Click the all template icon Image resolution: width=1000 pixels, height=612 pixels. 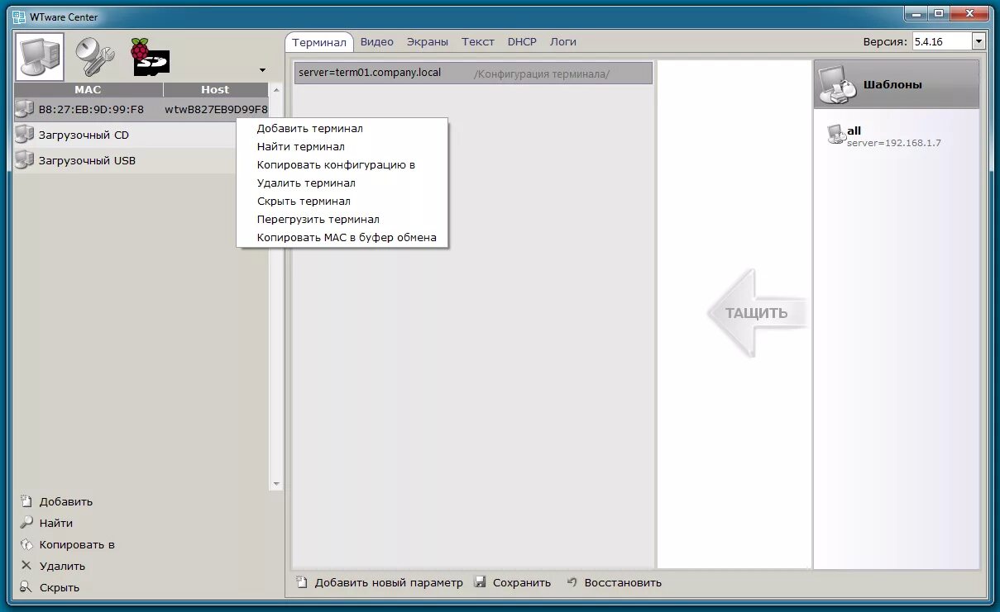[x=836, y=135]
